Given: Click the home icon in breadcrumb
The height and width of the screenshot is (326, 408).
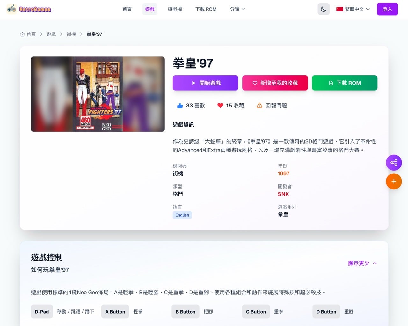Looking at the screenshot, I should coord(22,34).
